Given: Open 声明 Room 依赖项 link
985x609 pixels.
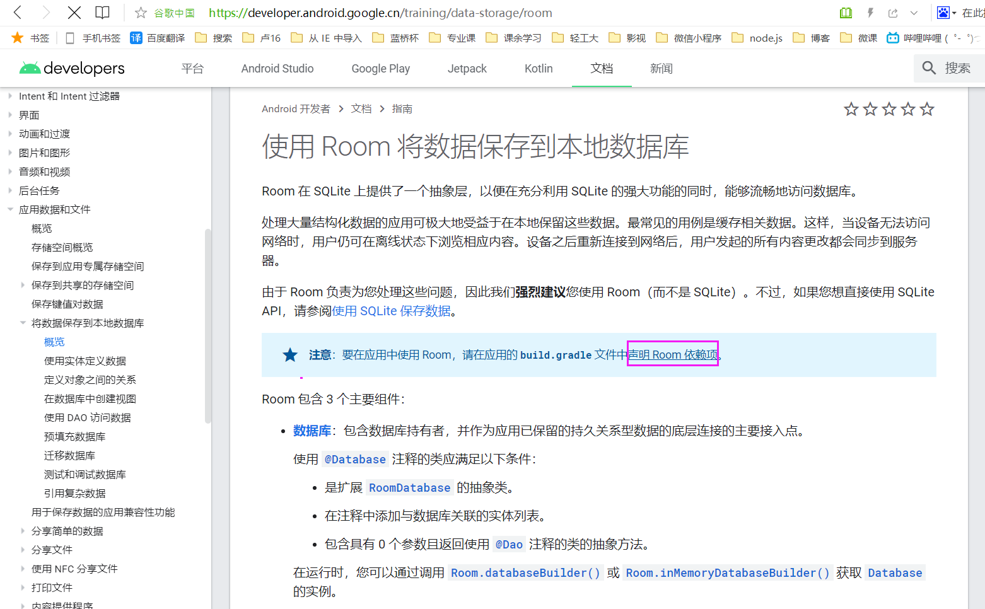Looking at the screenshot, I should (x=673, y=354).
